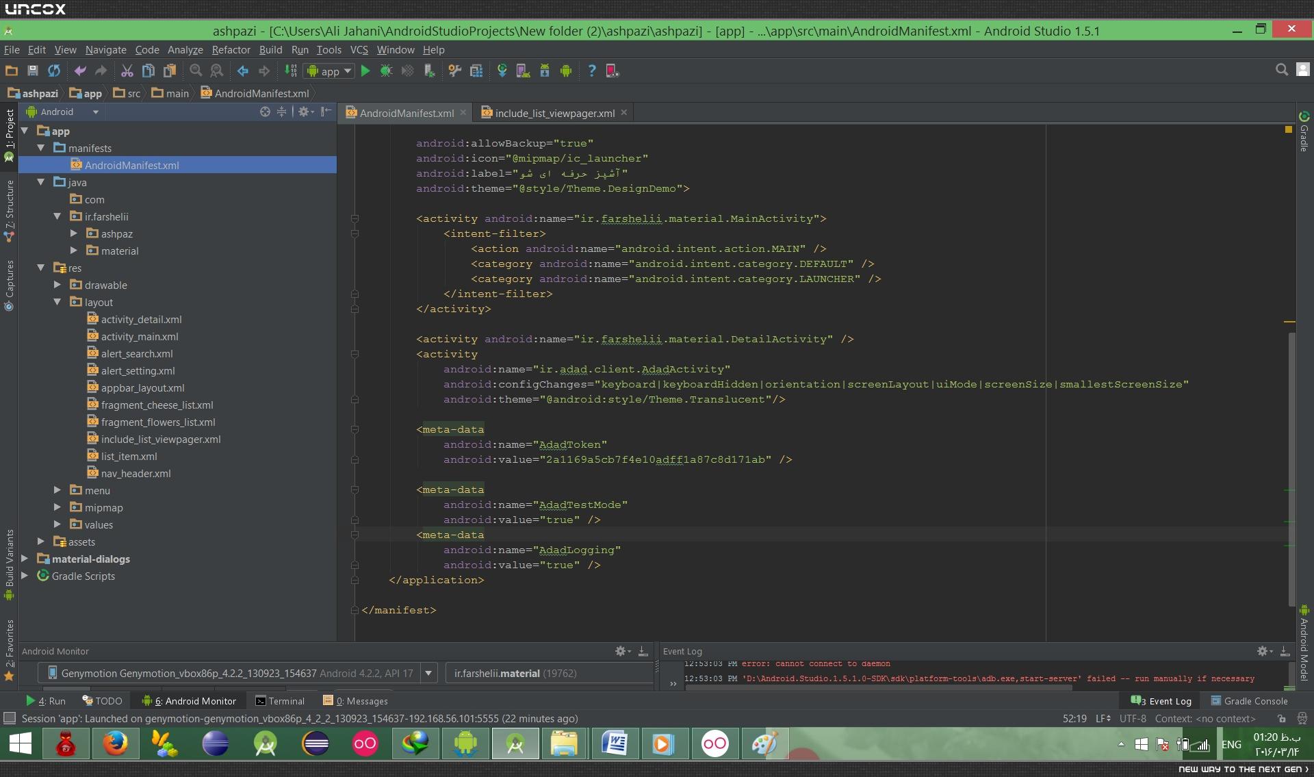This screenshot has width=1314, height=777.
Task: Click the main breadcrumb
Action: point(170,93)
